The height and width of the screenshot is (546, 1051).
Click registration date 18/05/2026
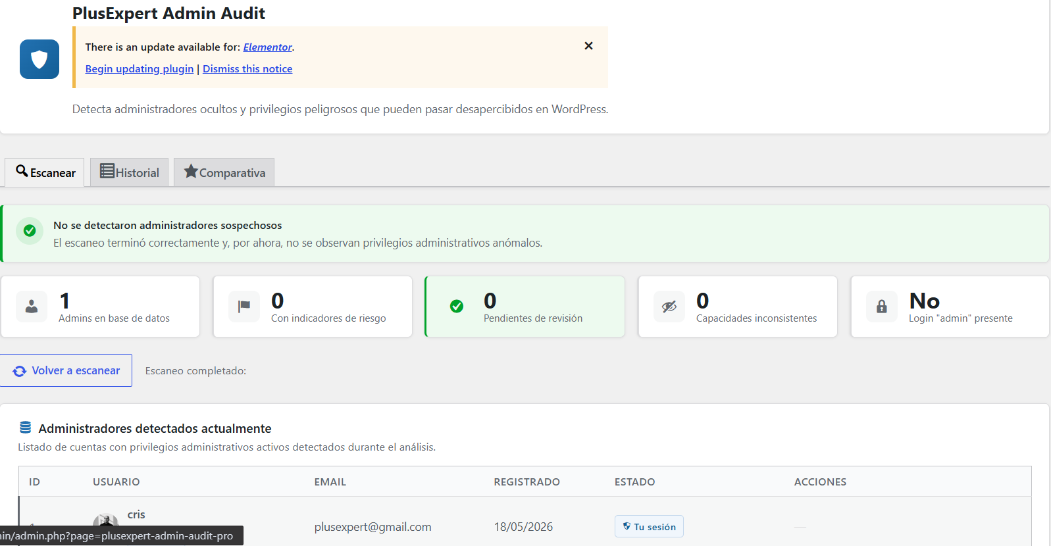[x=524, y=527]
